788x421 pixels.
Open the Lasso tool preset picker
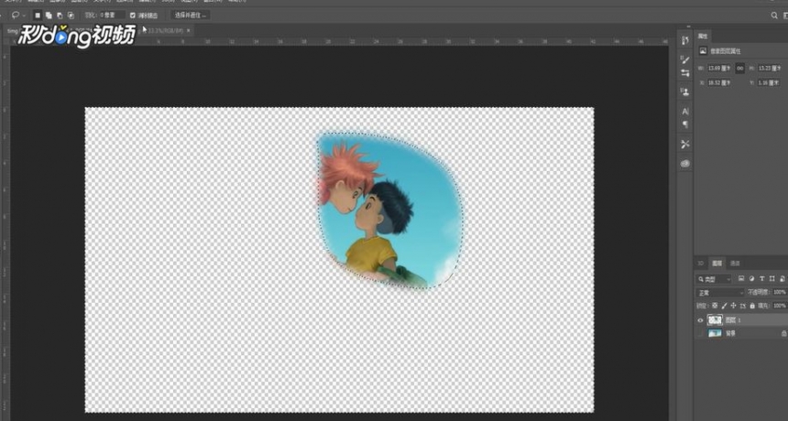[18, 16]
